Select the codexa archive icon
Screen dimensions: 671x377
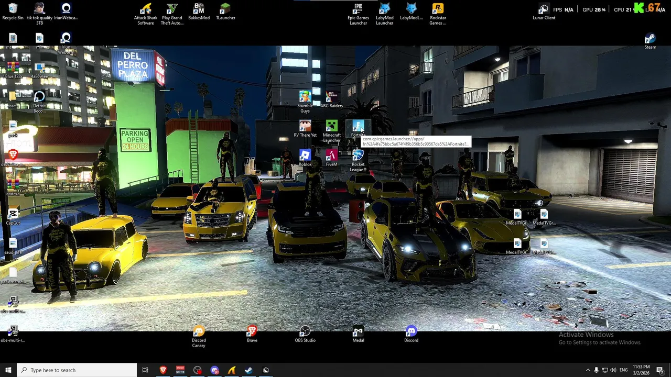[13, 187]
